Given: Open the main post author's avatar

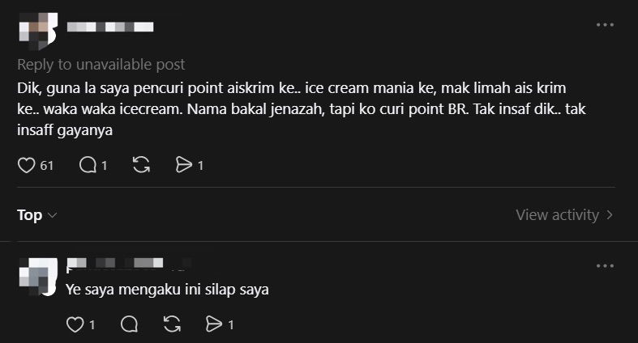Looking at the screenshot, I should pyautogui.click(x=36, y=29).
